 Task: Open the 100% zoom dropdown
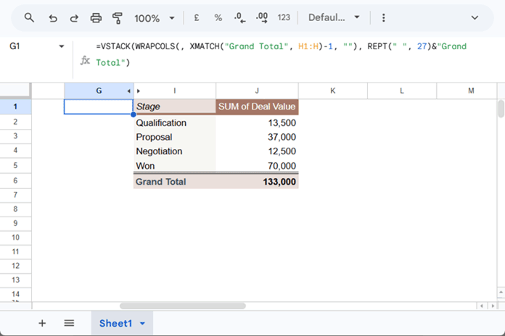pos(155,18)
